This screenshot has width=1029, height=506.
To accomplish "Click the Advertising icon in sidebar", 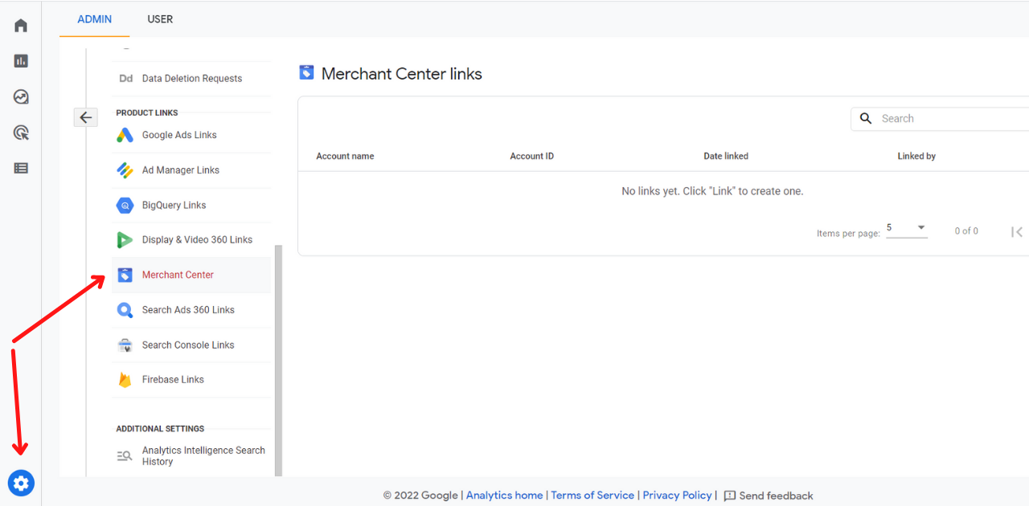I will pyautogui.click(x=21, y=133).
